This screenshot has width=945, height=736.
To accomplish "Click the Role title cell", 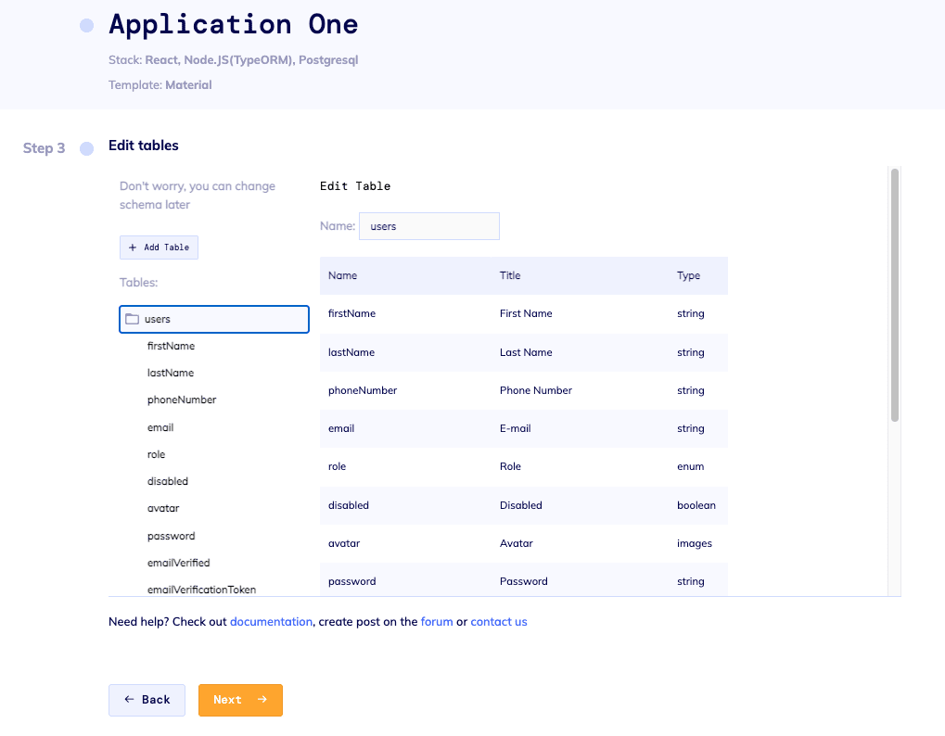I will click(x=510, y=467).
